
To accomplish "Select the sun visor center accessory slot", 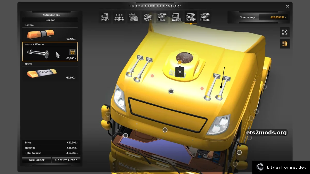I will (165, 130).
